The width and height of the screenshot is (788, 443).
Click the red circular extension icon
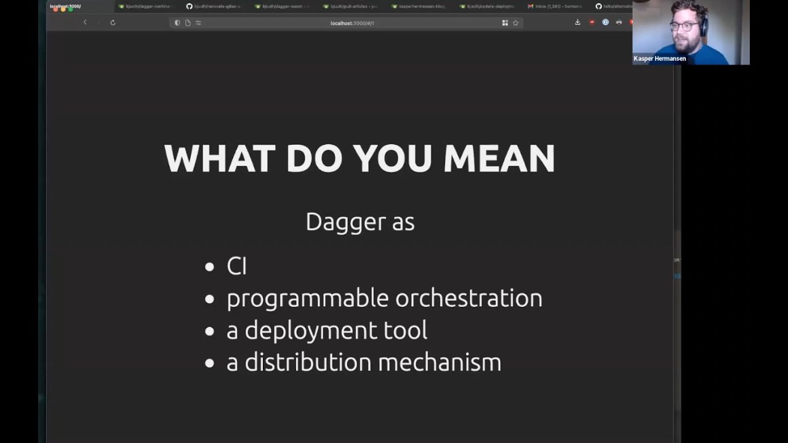tap(592, 22)
